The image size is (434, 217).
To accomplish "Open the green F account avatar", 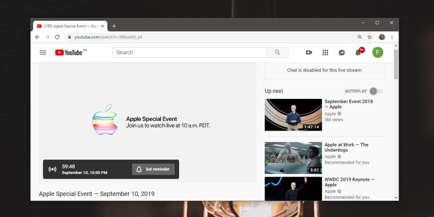I will pos(378,52).
